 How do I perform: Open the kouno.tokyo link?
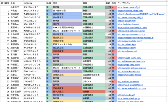pyautogui.click(x=126, y=95)
